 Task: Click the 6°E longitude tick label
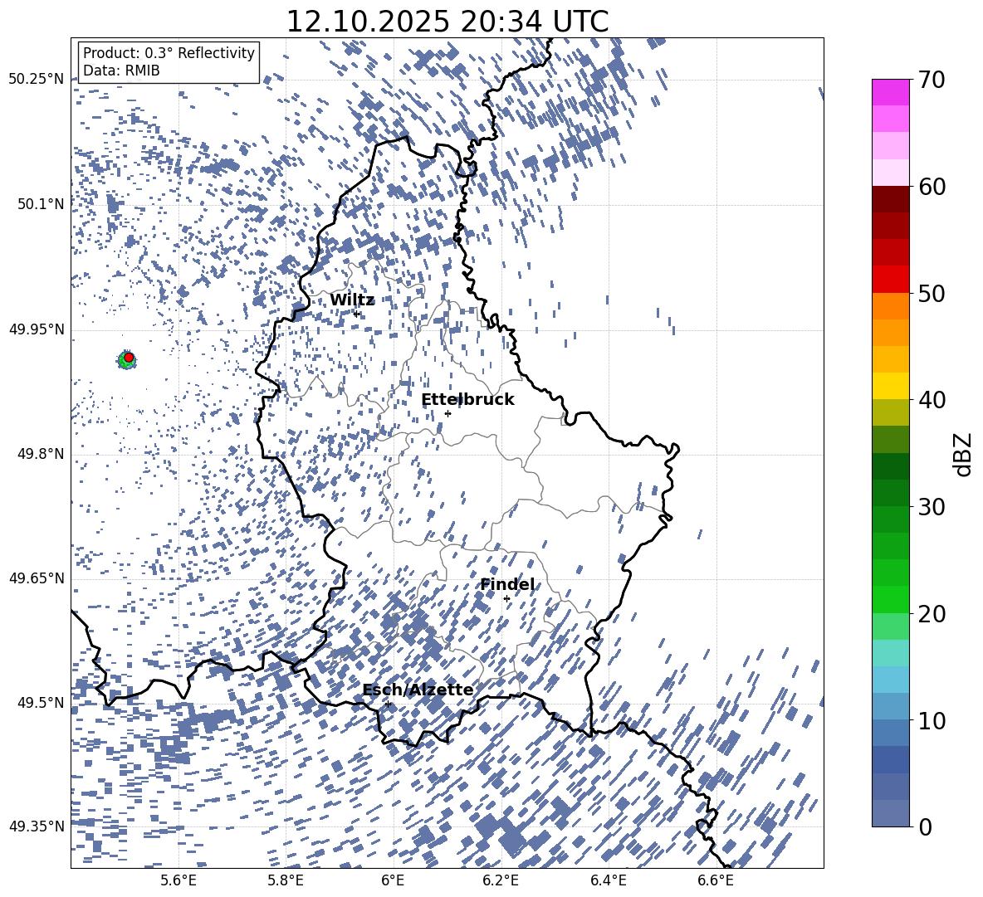[x=393, y=880]
